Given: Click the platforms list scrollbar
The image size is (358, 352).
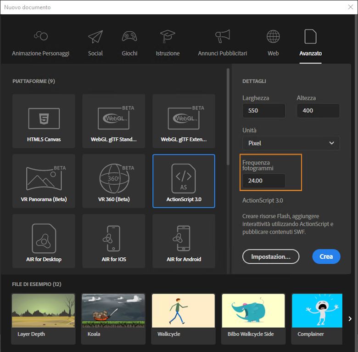Looking at the screenshot, I should 228,117.
